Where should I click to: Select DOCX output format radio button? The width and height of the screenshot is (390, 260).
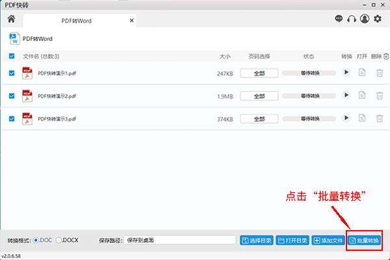[x=58, y=240]
